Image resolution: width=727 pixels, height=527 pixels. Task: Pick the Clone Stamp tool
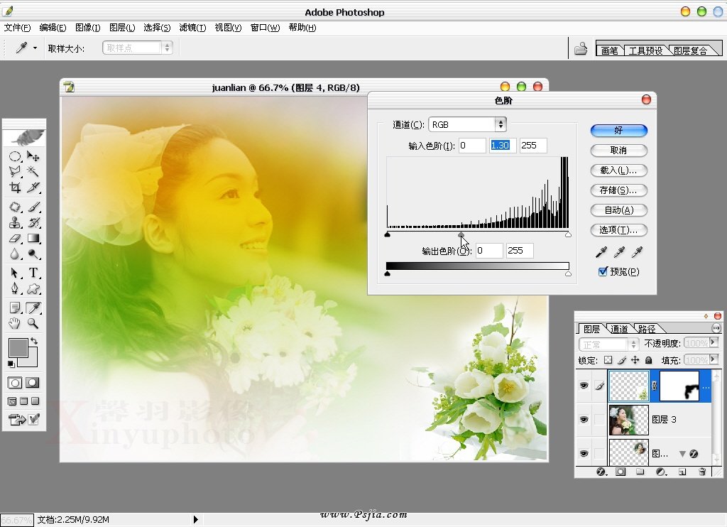point(14,222)
